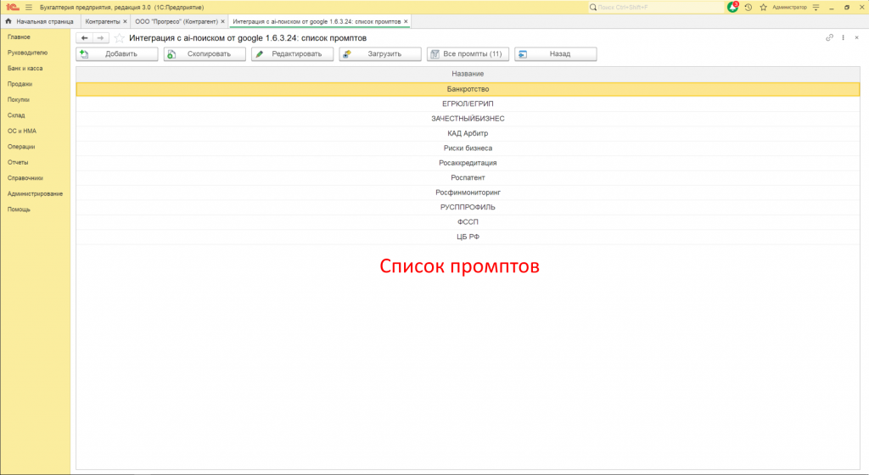Click the home icon of Начальная страница
The width and height of the screenshot is (869, 475).
8,21
